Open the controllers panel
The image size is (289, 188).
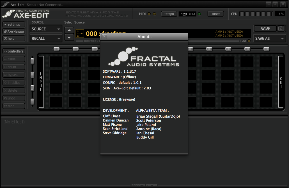click(14, 51)
